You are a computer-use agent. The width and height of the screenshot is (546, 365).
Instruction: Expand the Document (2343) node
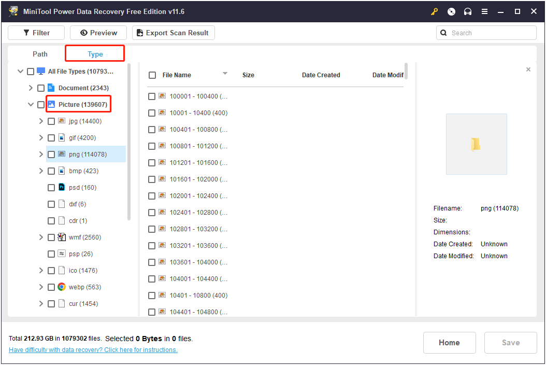tap(31, 88)
